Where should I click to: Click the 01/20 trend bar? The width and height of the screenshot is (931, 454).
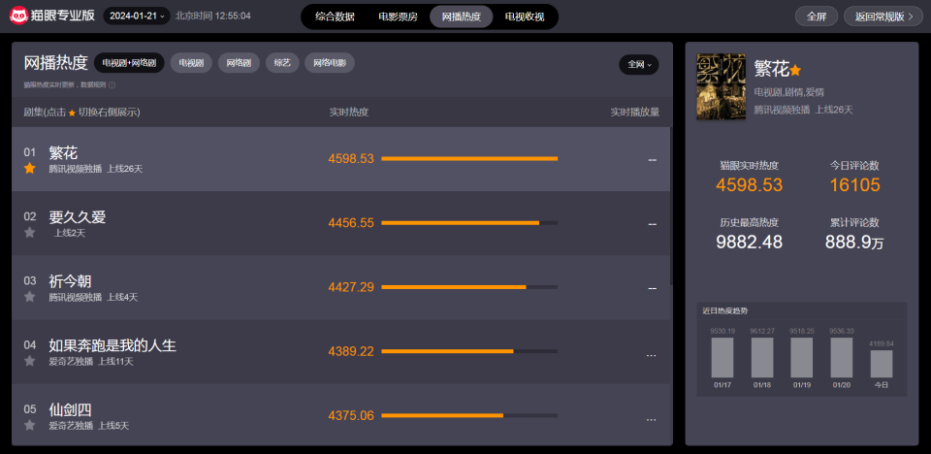(842, 358)
